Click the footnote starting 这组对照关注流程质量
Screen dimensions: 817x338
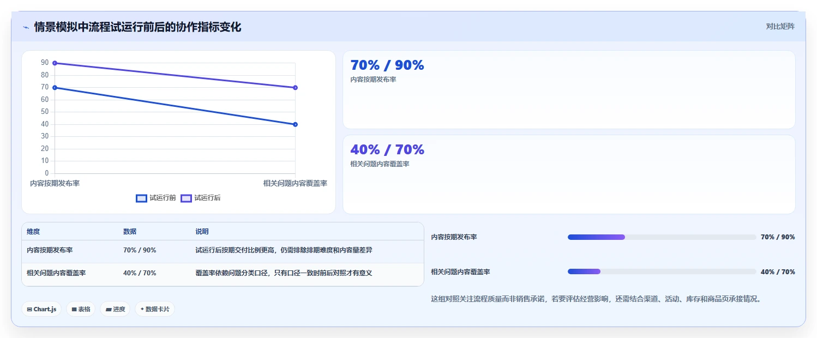(596, 299)
